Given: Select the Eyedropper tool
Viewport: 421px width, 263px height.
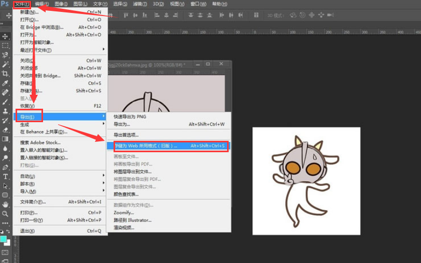Looking at the screenshot, I should pos(6,83).
